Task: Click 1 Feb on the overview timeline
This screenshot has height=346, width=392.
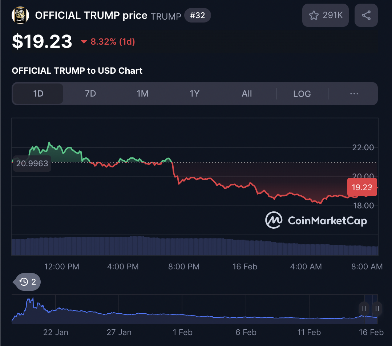Action: [x=182, y=332]
